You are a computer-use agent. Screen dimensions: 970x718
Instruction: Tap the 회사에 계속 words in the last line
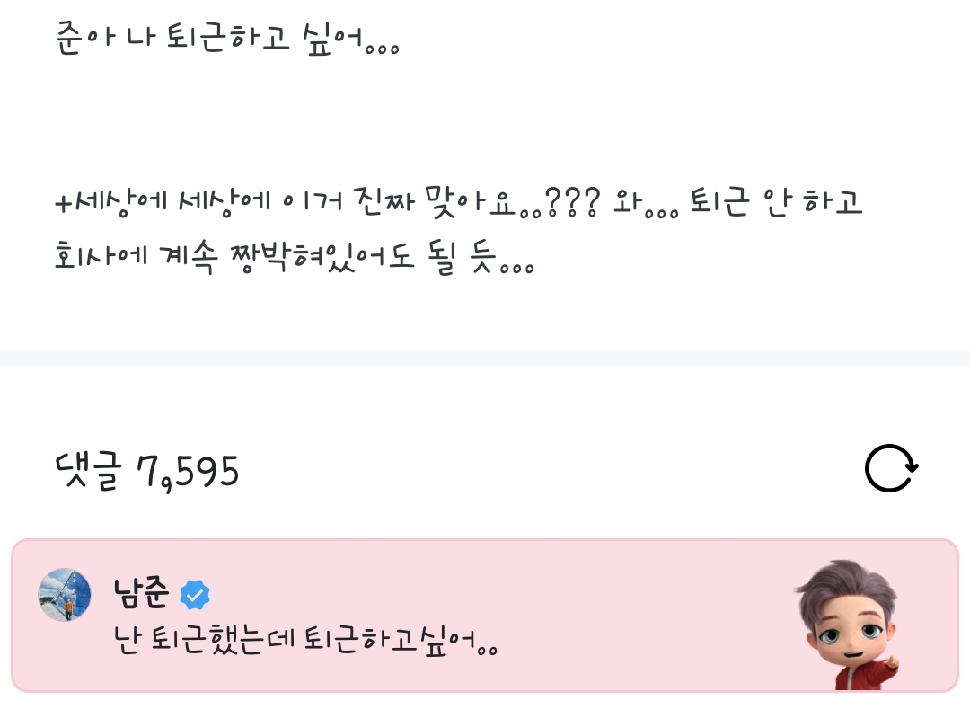coord(137,256)
